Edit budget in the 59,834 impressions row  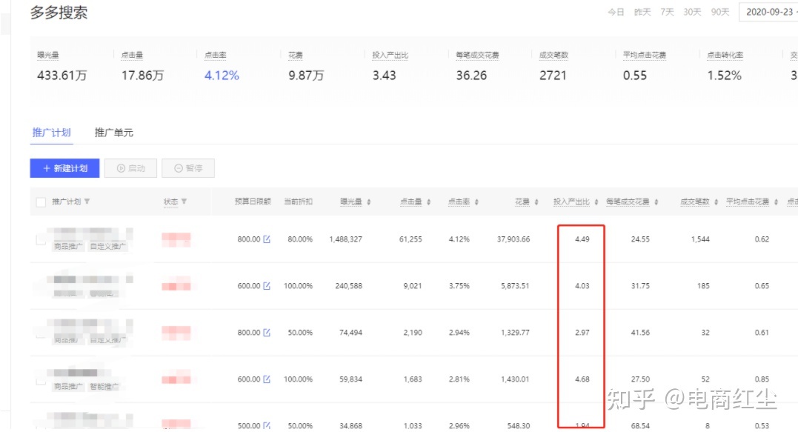tap(267, 379)
